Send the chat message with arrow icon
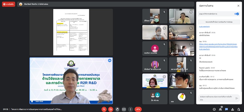The width and height of the screenshot is (244, 112). (x=237, y=98)
